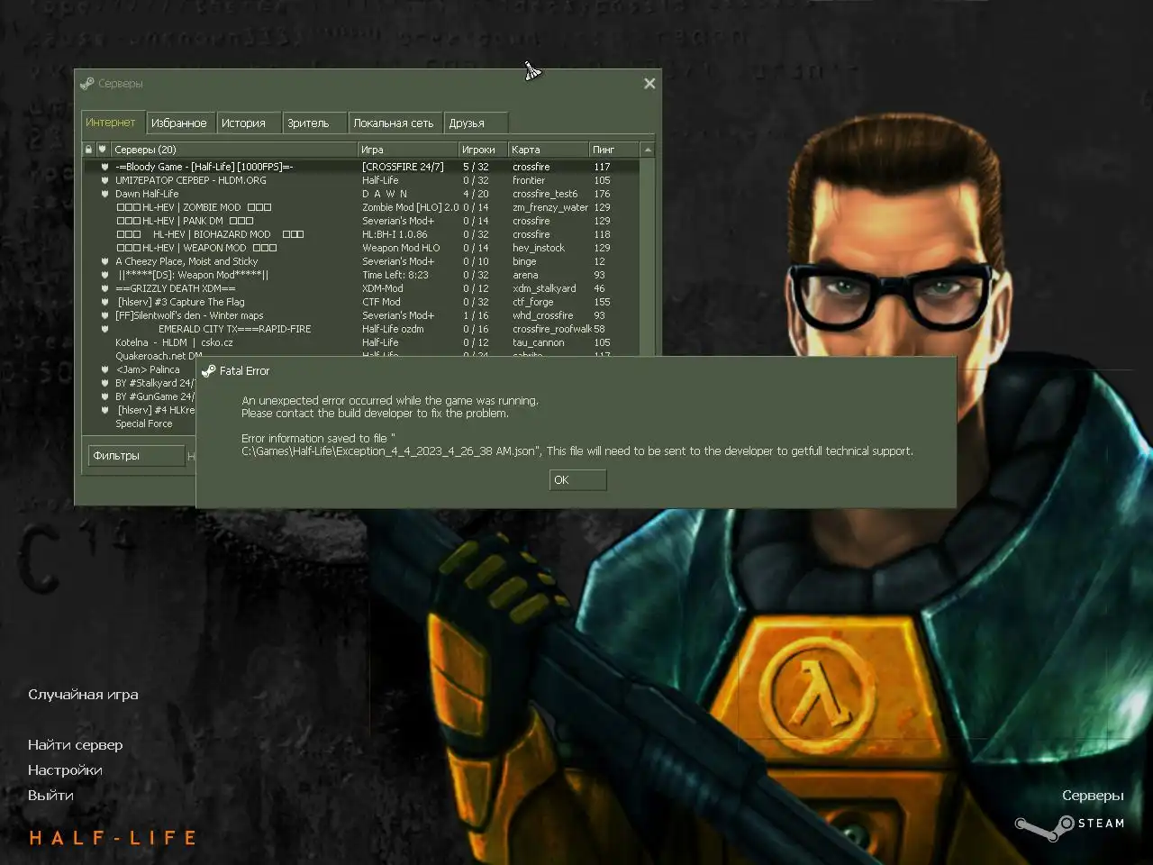Image resolution: width=1153 pixels, height=865 pixels.
Task: Click the Steam logo at bottom right
Action: (1069, 826)
